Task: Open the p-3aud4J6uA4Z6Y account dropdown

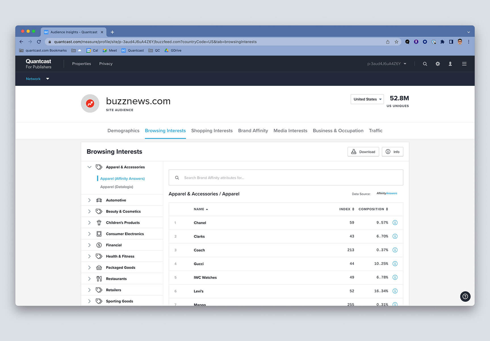Action: tap(387, 64)
